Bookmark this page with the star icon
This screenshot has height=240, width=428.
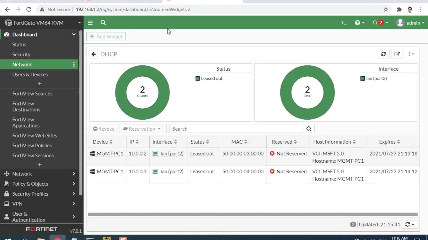(x=386, y=9)
